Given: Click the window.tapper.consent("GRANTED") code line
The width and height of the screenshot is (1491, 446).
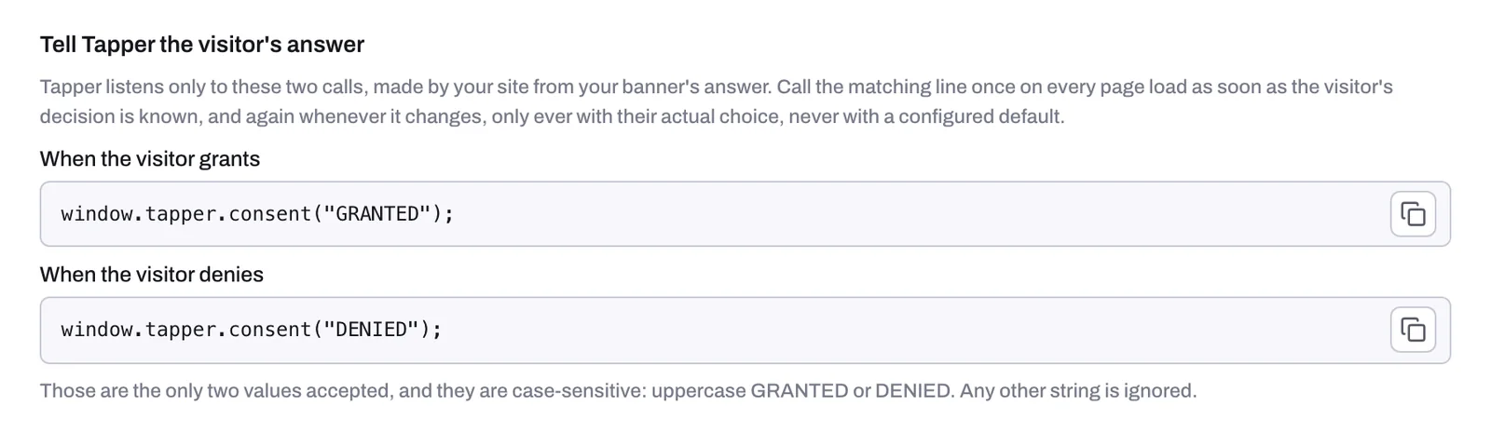Looking at the screenshot, I should (x=257, y=214).
